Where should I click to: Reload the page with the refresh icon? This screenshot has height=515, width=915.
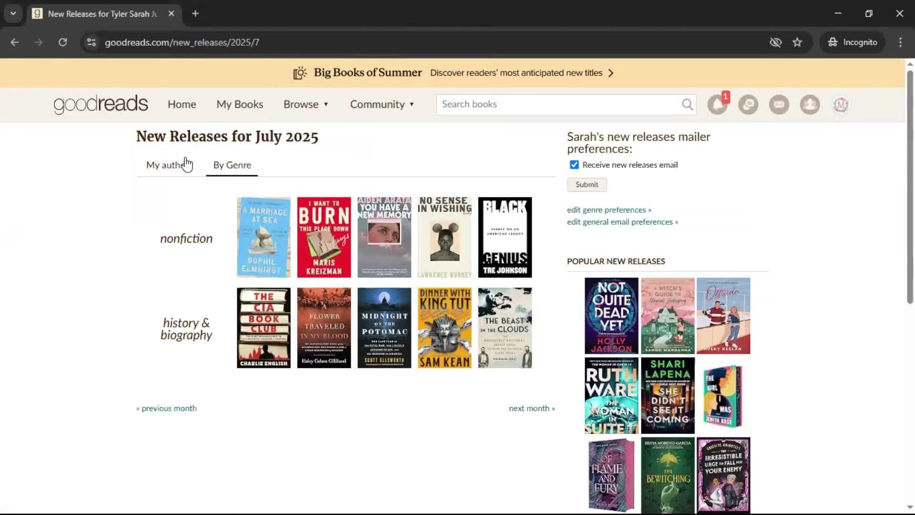(x=62, y=42)
